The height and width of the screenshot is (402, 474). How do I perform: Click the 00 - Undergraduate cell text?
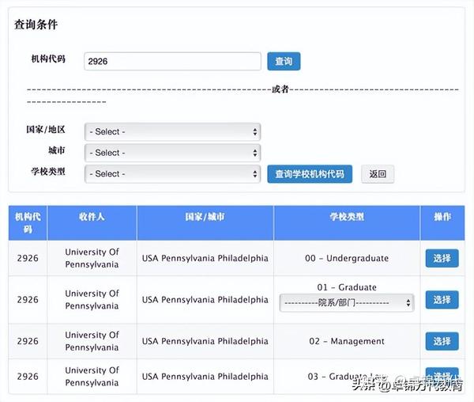pos(347,258)
